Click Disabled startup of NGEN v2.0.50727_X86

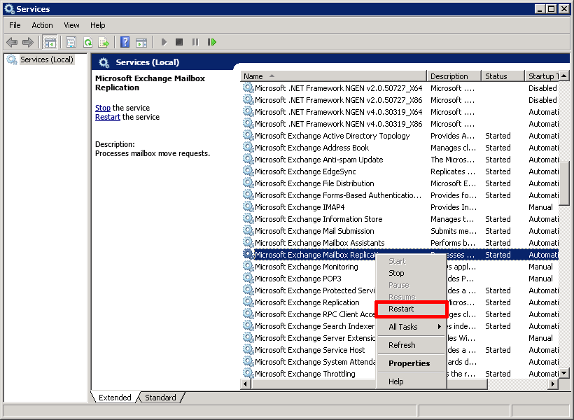[x=542, y=100]
